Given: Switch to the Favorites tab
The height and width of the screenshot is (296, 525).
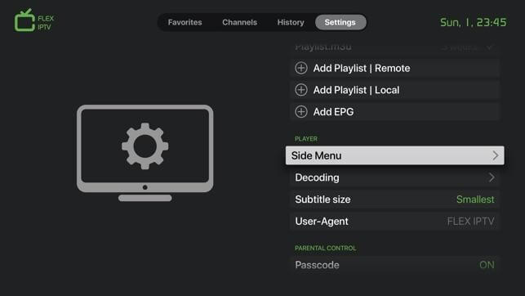Looking at the screenshot, I should (x=185, y=22).
